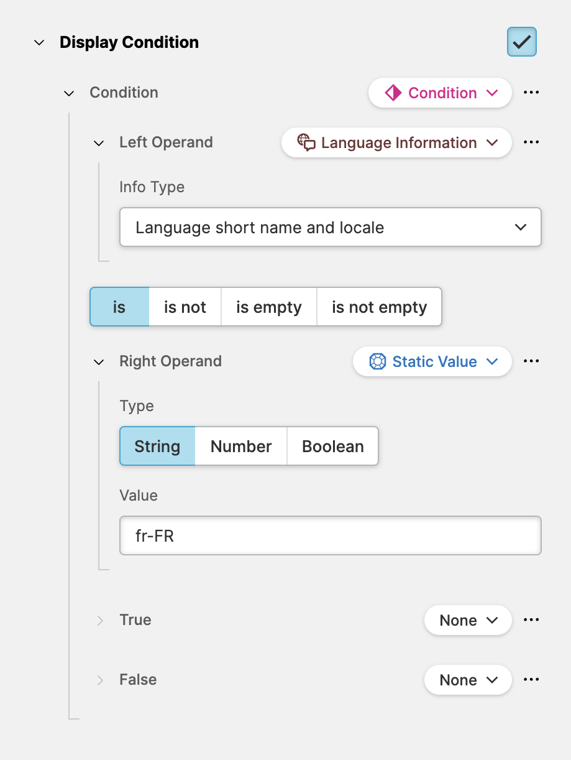Open the Info Type dropdown
The image size is (571, 760).
click(330, 227)
